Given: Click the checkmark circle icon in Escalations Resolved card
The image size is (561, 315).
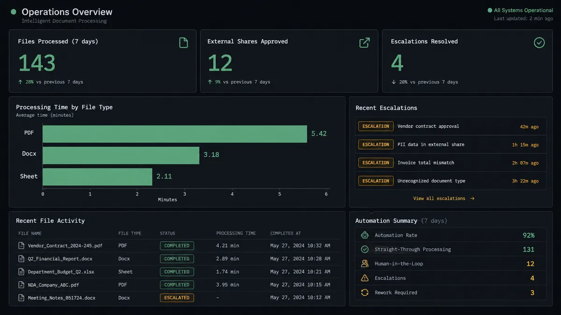Looking at the screenshot, I should click(x=539, y=43).
